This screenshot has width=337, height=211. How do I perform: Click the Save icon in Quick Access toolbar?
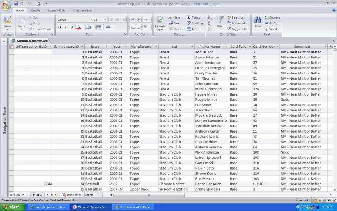pyautogui.click(x=16, y=3)
